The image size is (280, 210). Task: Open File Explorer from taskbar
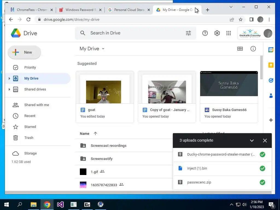pyautogui.click(x=33, y=205)
